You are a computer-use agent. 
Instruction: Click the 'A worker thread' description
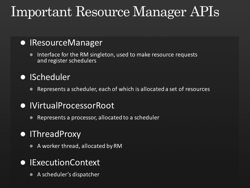tap(80, 146)
